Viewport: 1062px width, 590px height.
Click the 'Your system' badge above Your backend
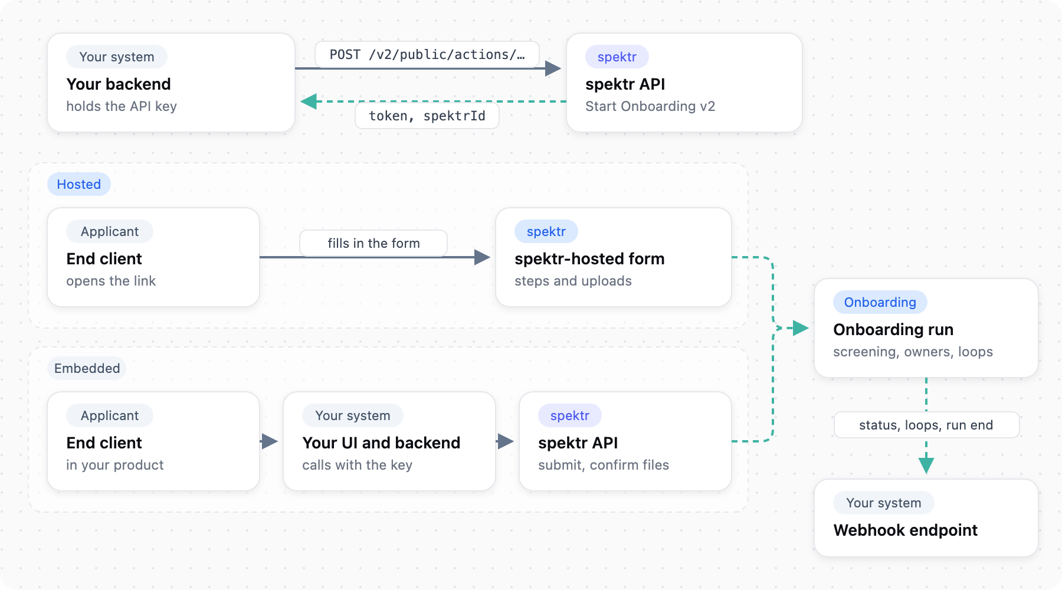[117, 57]
